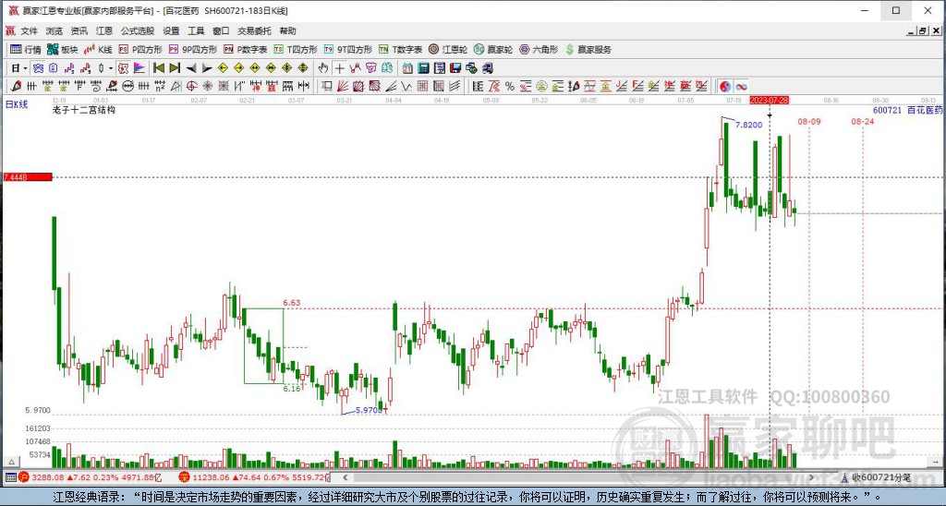
Task: Click the 行情 quotes button
Action: click(x=26, y=50)
